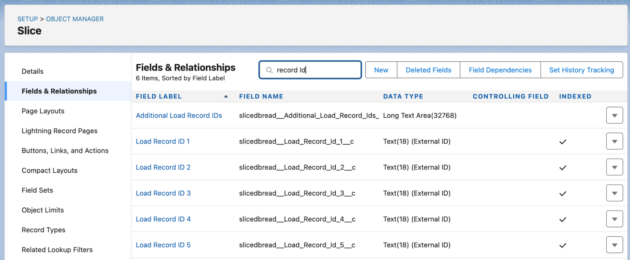Open the Load Record ID 5 field
The height and width of the screenshot is (260, 630).
click(x=163, y=245)
